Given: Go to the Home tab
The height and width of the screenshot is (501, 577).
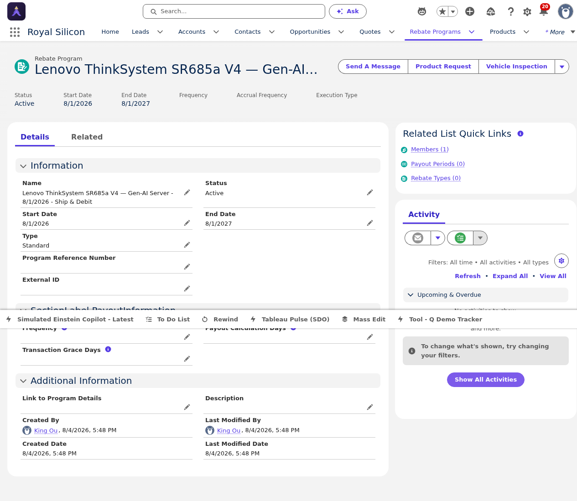Looking at the screenshot, I should coord(110,32).
